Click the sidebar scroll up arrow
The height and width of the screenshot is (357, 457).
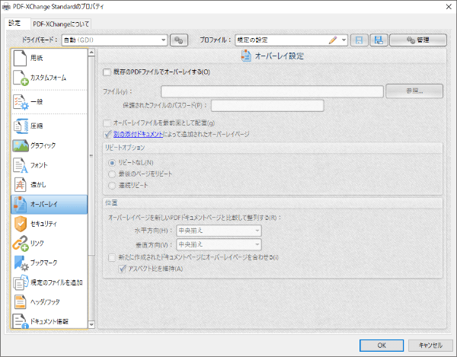pyautogui.click(x=91, y=53)
